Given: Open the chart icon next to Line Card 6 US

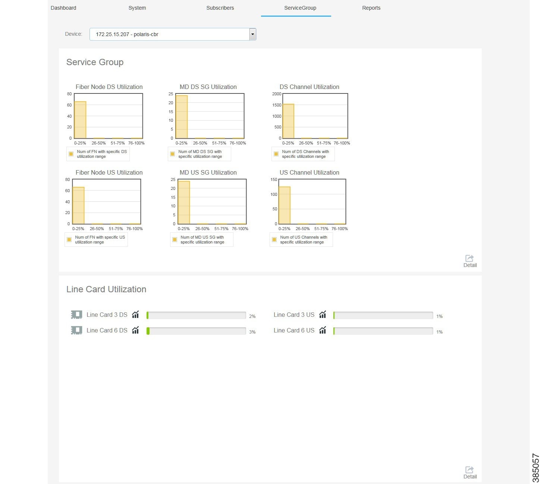Looking at the screenshot, I should tap(323, 330).
